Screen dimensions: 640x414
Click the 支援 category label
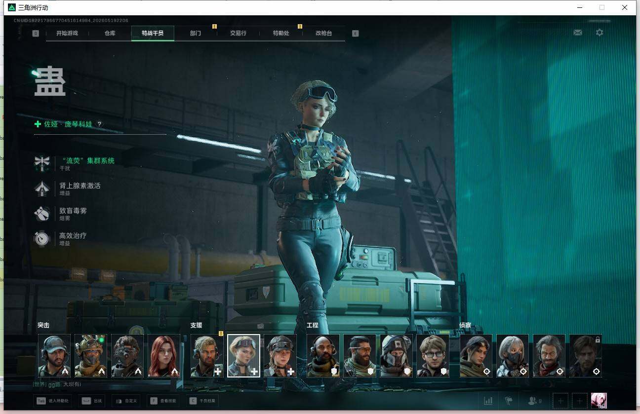[x=196, y=325]
